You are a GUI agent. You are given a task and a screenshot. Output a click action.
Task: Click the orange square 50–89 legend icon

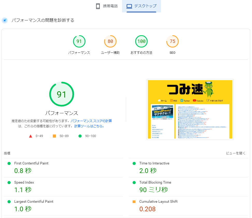(54, 136)
